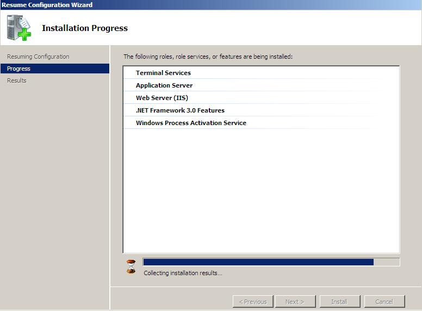Click the Installation Progress heading

click(x=85, y=28)
